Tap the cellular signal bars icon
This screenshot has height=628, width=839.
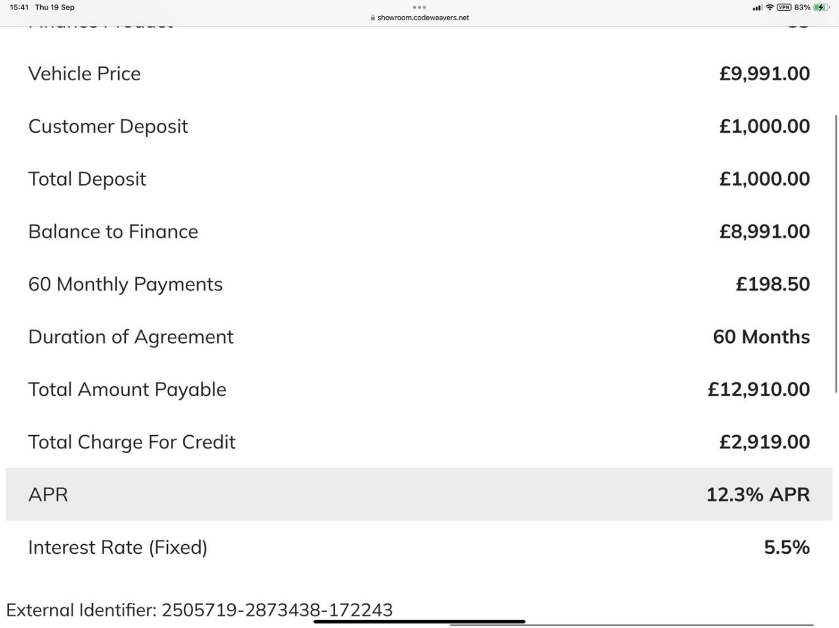pos(757,8)
